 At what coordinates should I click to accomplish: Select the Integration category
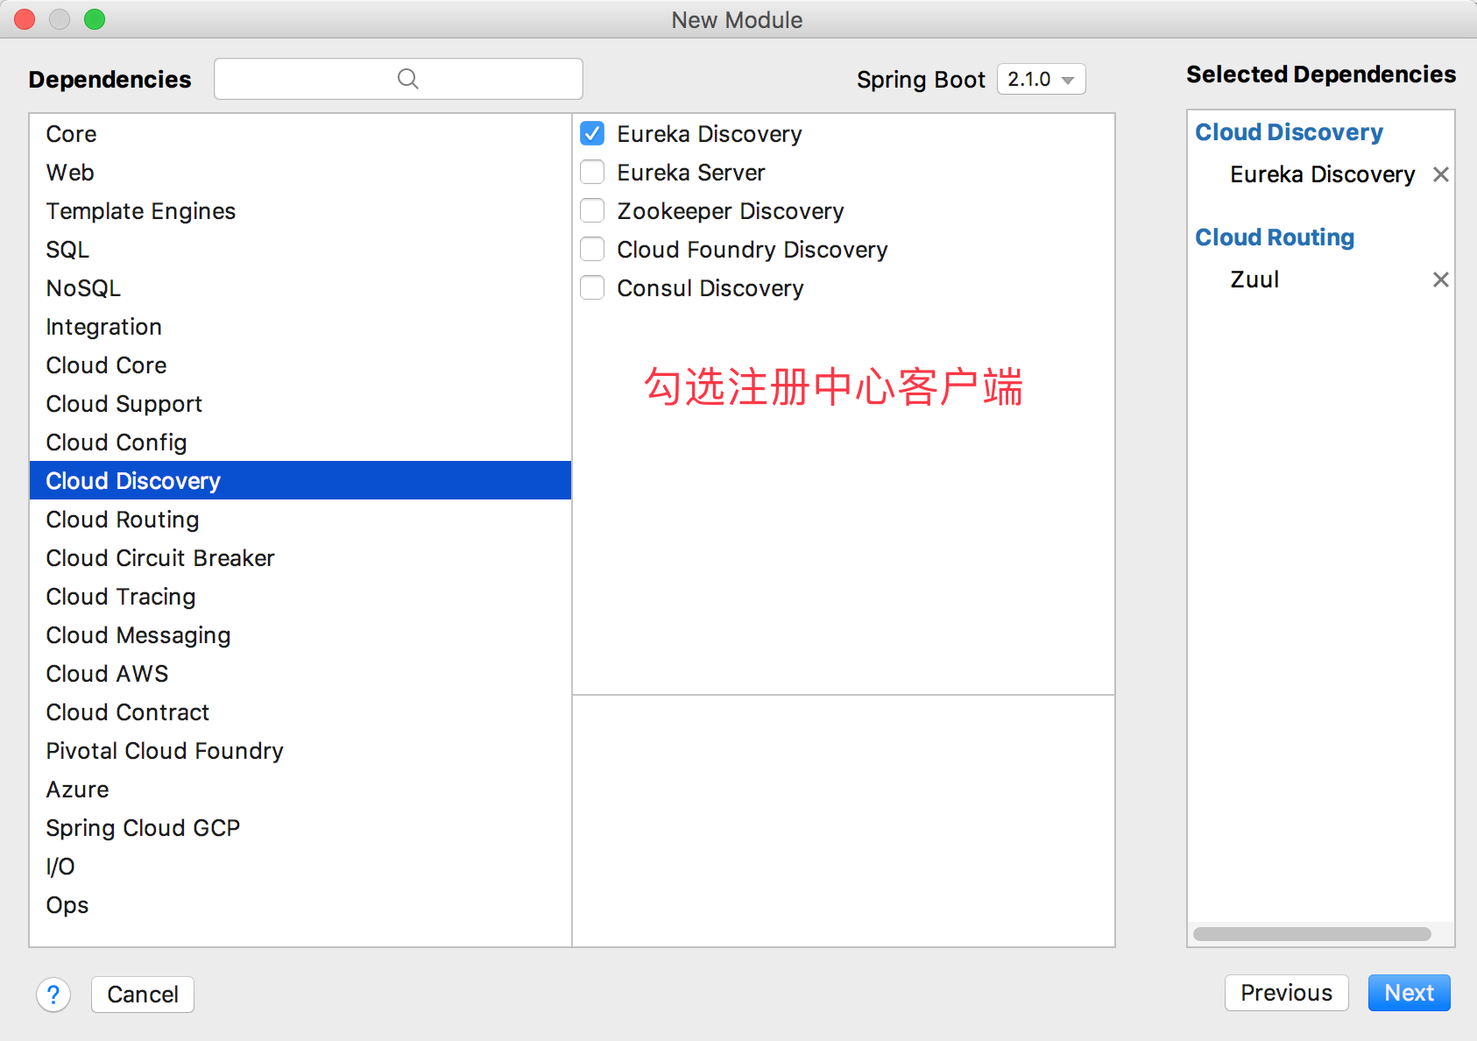(300, 327)
